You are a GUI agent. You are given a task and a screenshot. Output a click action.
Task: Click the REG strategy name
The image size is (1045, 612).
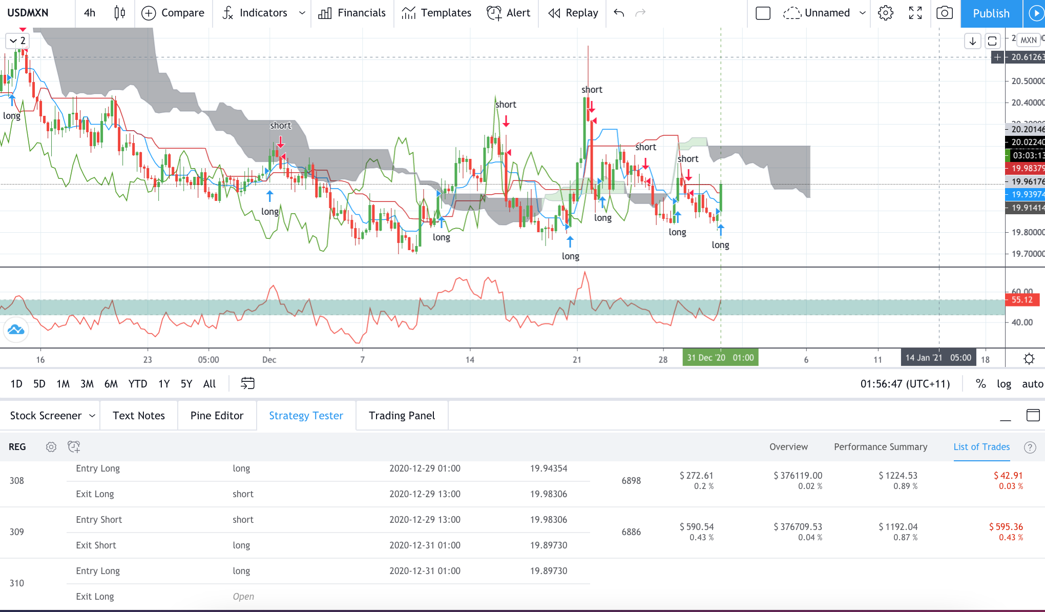coord(17,447)
